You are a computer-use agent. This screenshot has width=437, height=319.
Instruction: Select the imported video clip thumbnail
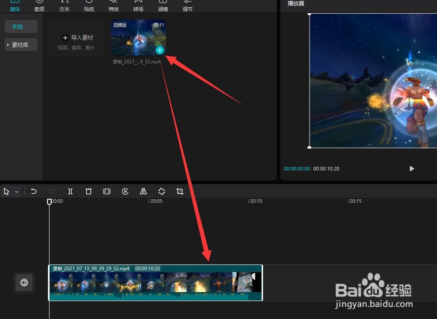tap(138, 37)
